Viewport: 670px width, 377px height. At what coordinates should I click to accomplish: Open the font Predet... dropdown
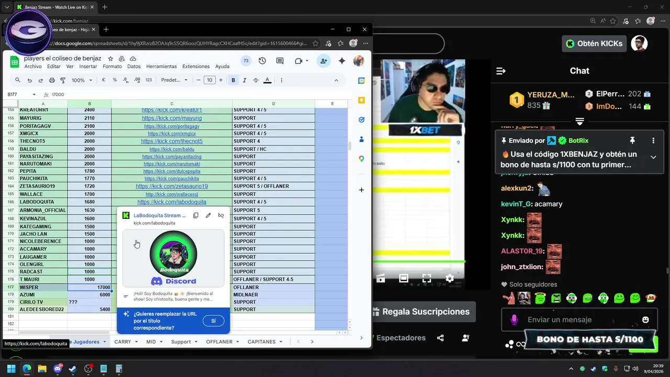[x=174, y=80]
